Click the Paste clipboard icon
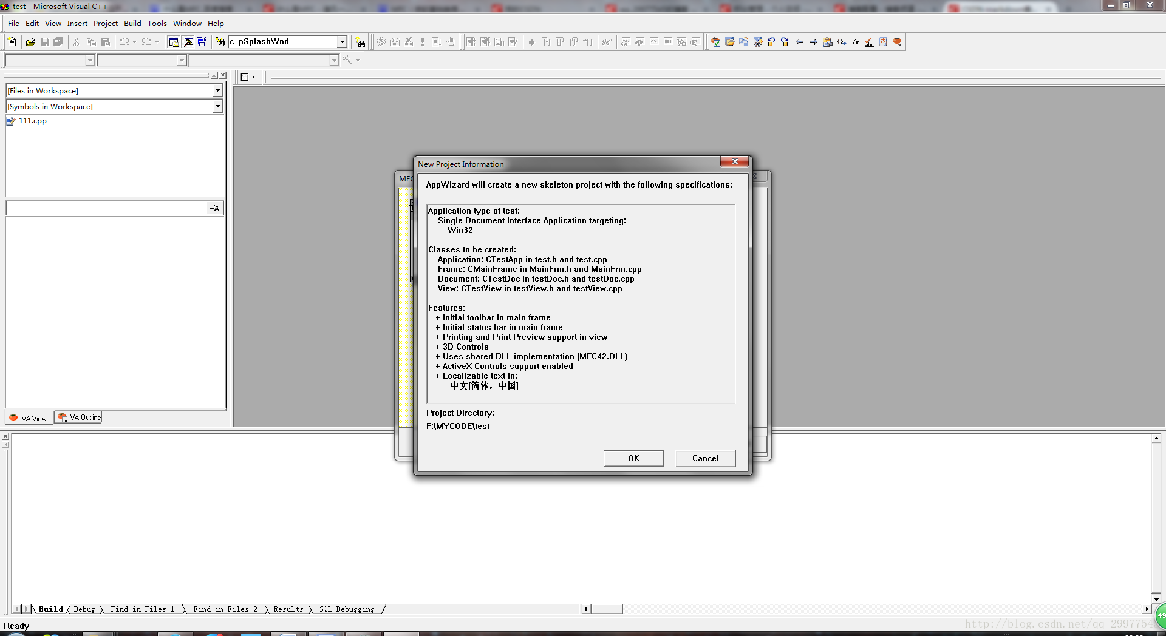 (x=105, y=42)
